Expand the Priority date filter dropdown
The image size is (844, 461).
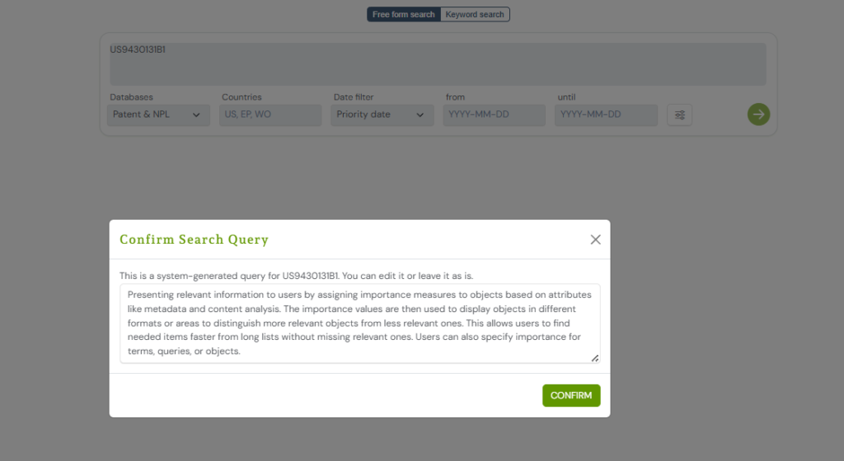(382, 114)
